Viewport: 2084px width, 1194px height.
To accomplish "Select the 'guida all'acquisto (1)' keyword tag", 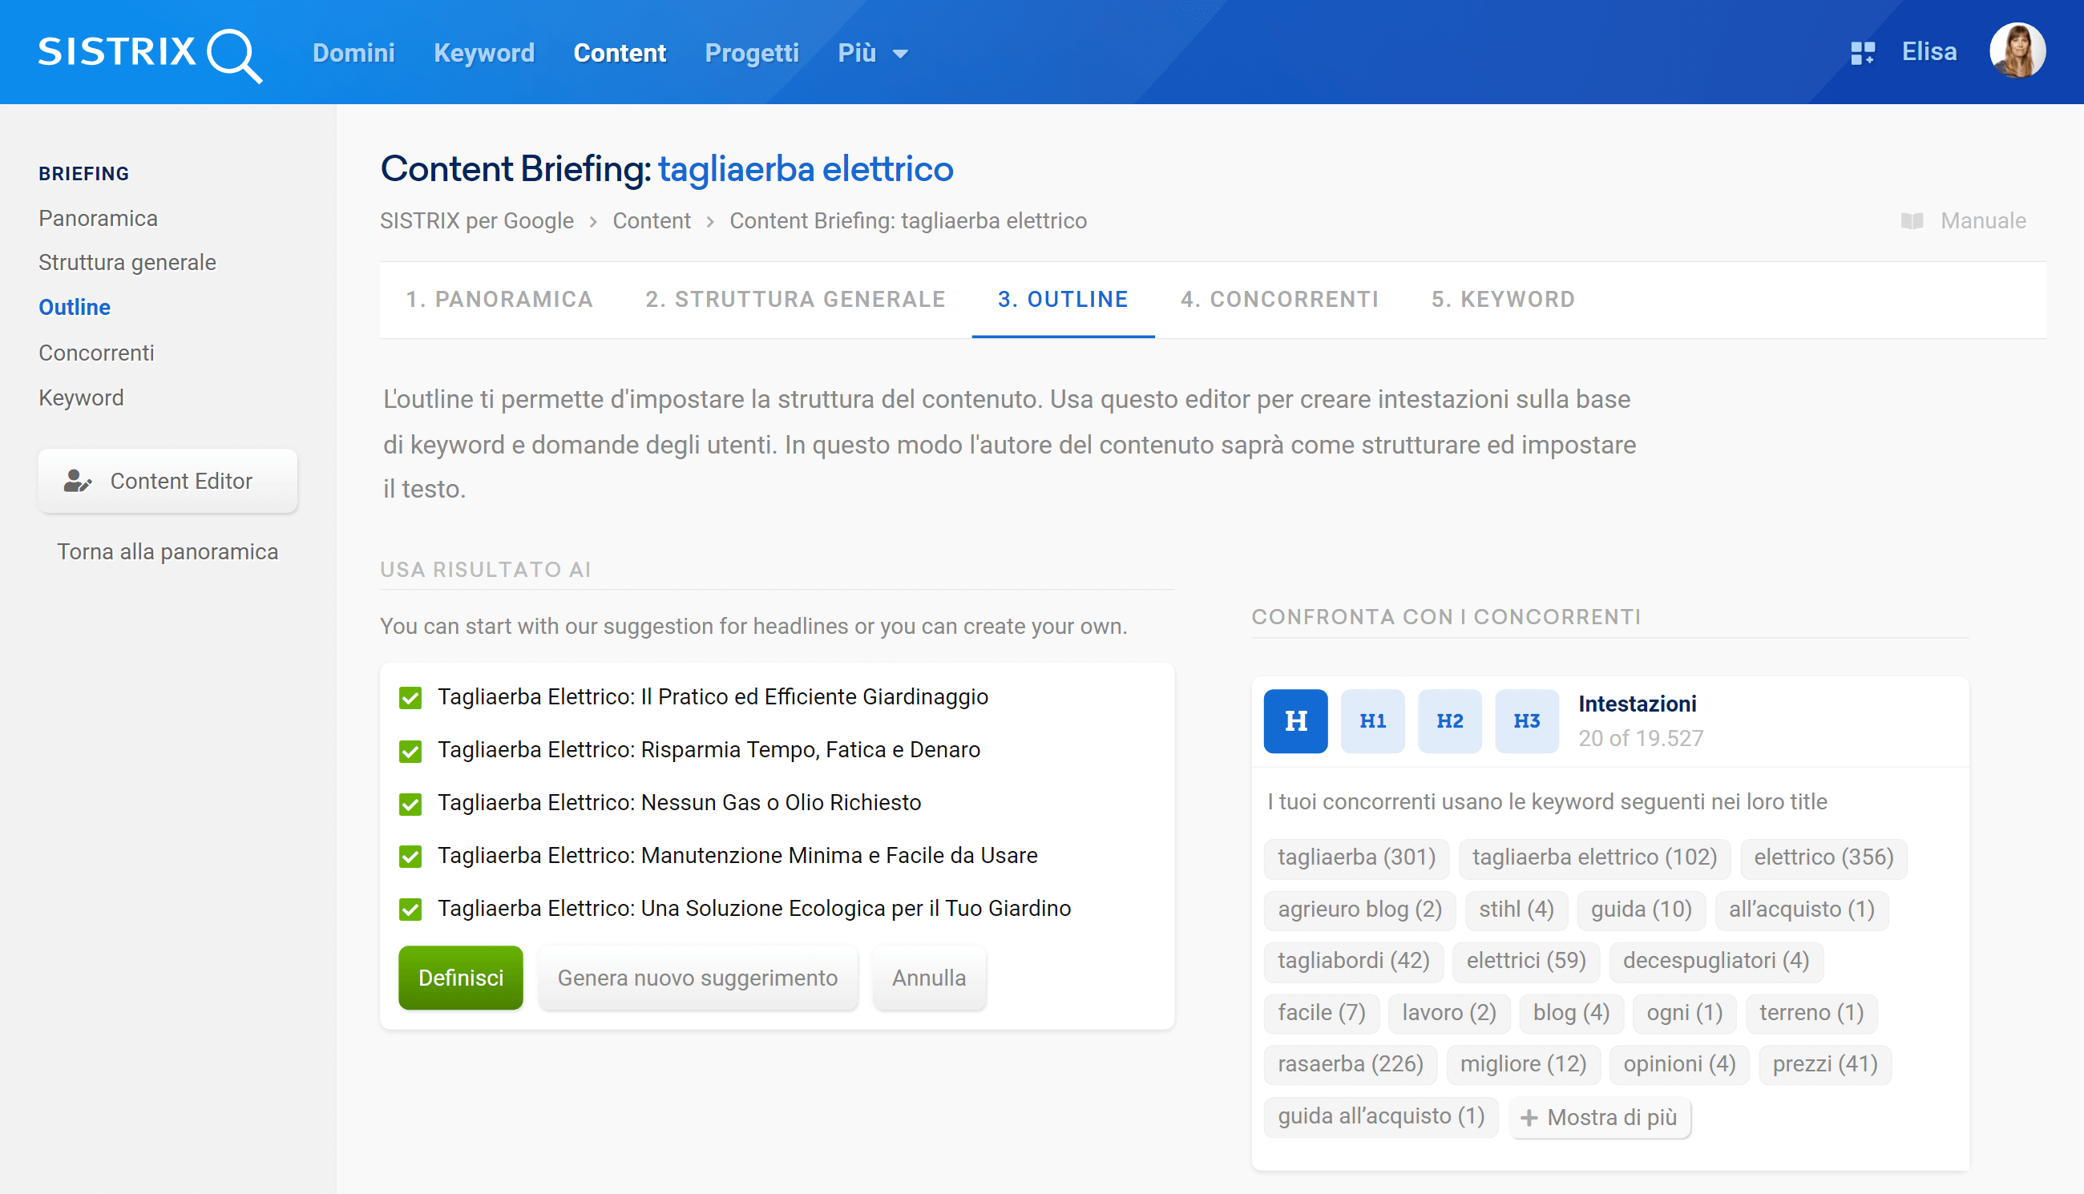I will coord(1381,1116).
